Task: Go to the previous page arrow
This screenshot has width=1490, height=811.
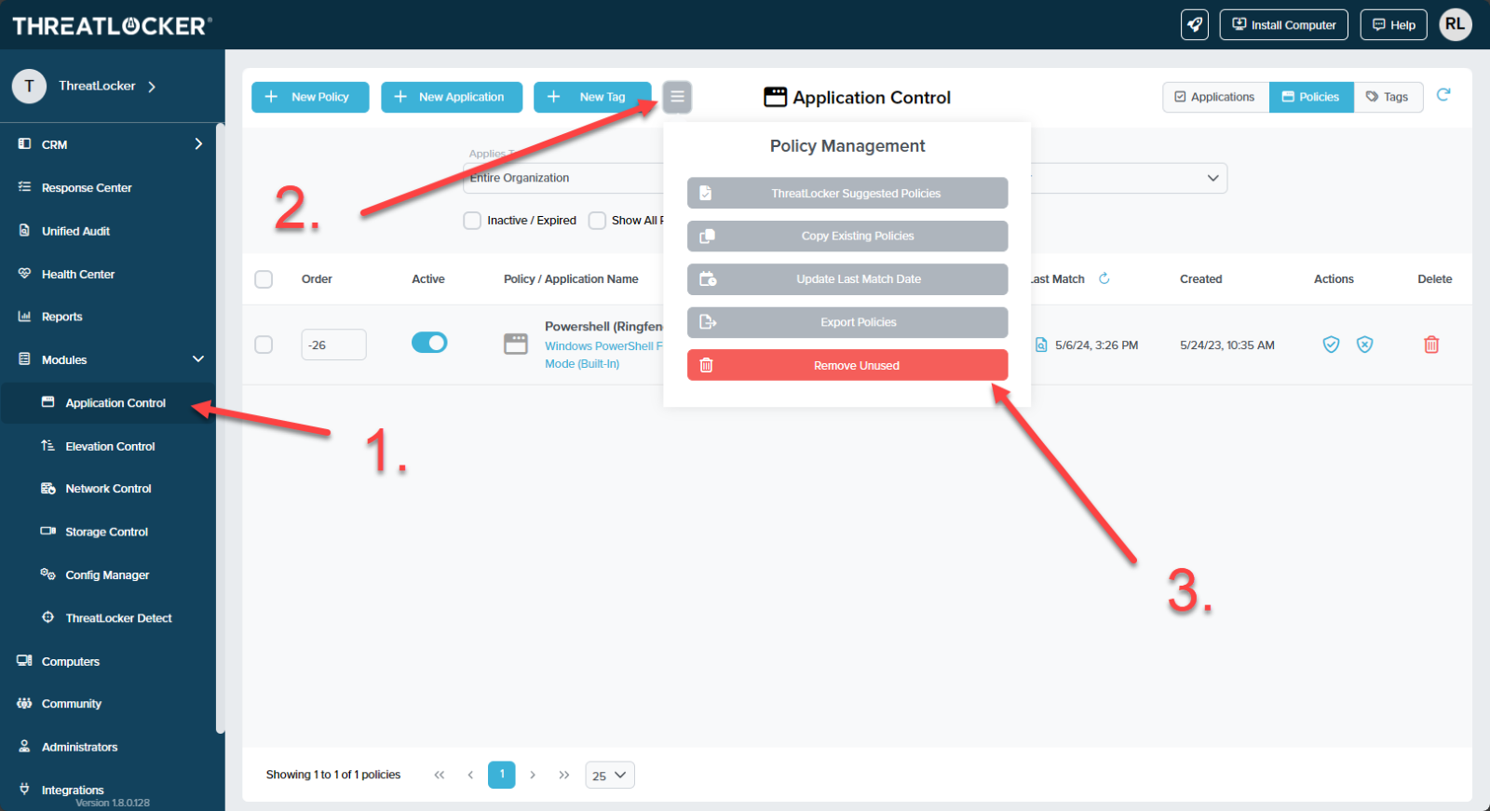Action: tap(470, 775)
